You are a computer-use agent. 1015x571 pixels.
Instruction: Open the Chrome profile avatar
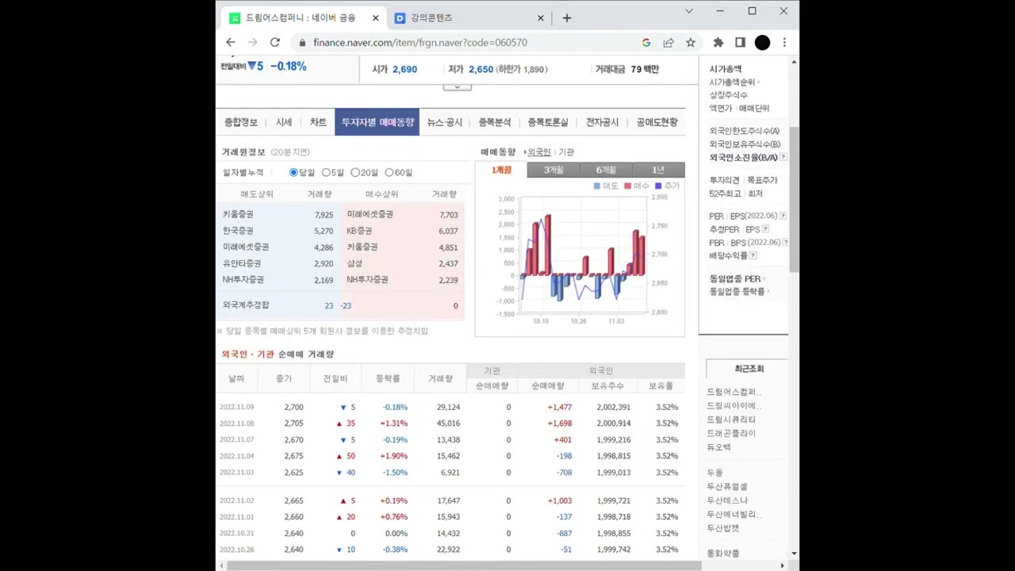point(762,43)
